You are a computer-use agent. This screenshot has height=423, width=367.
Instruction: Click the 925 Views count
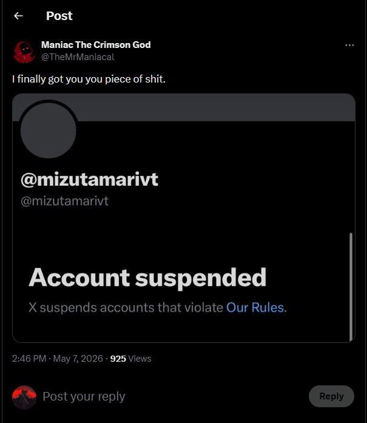(x=130, y=359)
